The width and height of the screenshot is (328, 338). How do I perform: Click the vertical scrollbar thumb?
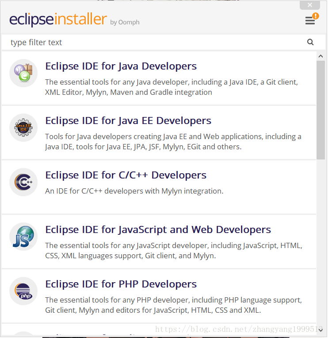(320, 110)
